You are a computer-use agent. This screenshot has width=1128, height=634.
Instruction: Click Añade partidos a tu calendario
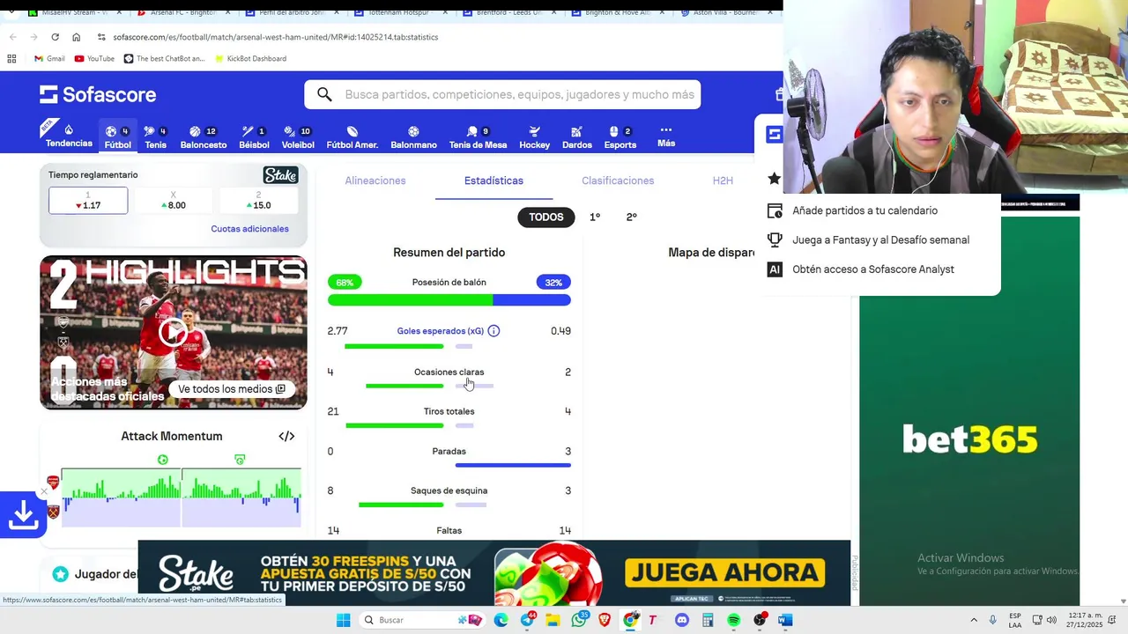pos(865,210)
